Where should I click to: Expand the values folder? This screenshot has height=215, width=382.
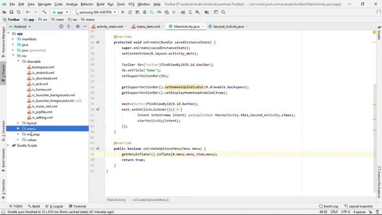(19, 140)
